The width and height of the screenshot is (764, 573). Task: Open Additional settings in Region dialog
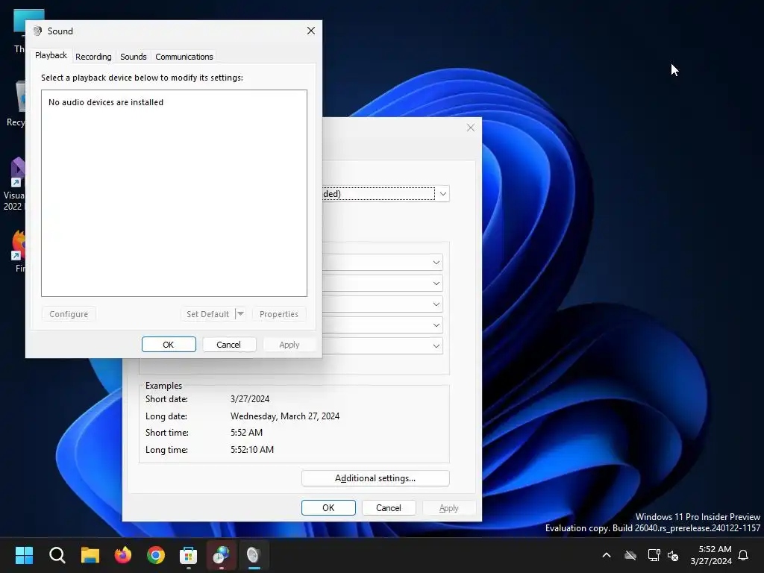click(375, 478)
